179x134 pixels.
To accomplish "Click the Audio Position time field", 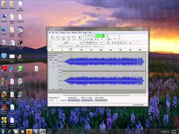I will point(101,100).
